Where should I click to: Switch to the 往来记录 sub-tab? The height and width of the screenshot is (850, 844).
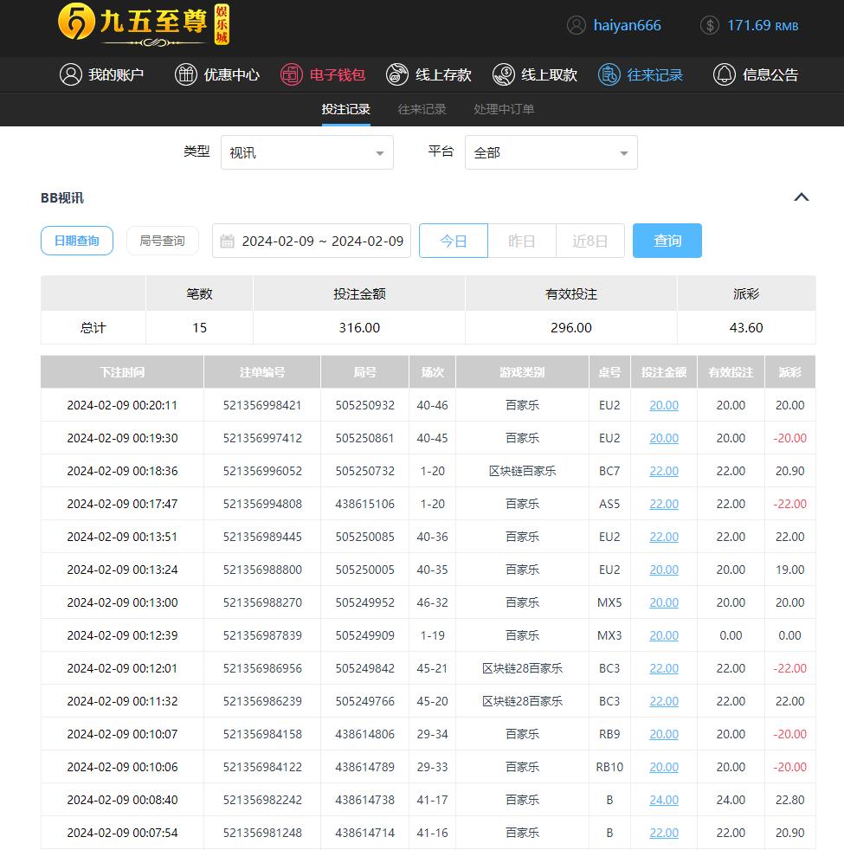click(x=422, y=109)
